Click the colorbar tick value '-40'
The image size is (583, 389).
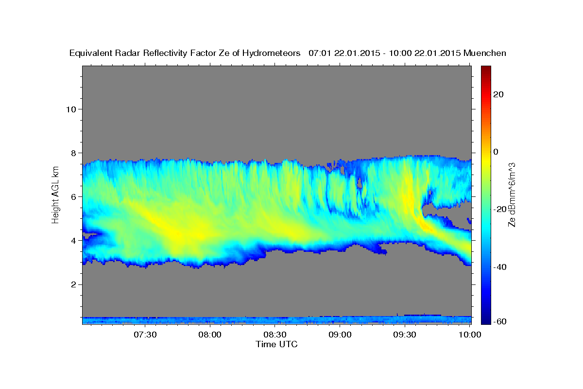tap(500, 266)
